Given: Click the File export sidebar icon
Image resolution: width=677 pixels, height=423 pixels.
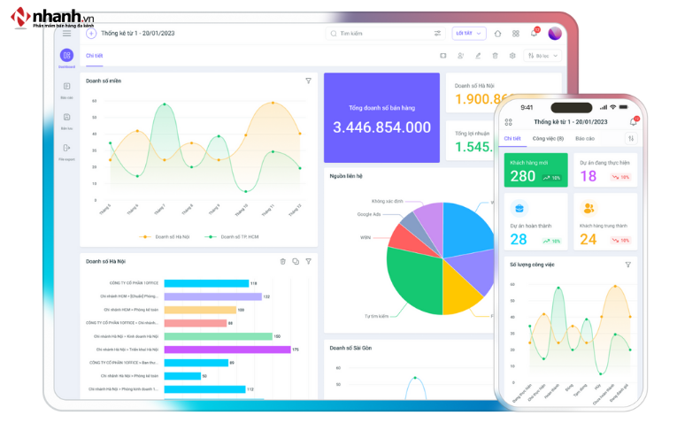Looking at the screenshot, I should [x=66, y=149].
